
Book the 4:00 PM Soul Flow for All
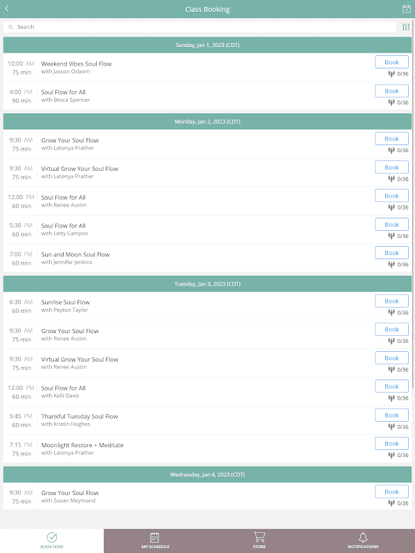(x=391, y=91)
